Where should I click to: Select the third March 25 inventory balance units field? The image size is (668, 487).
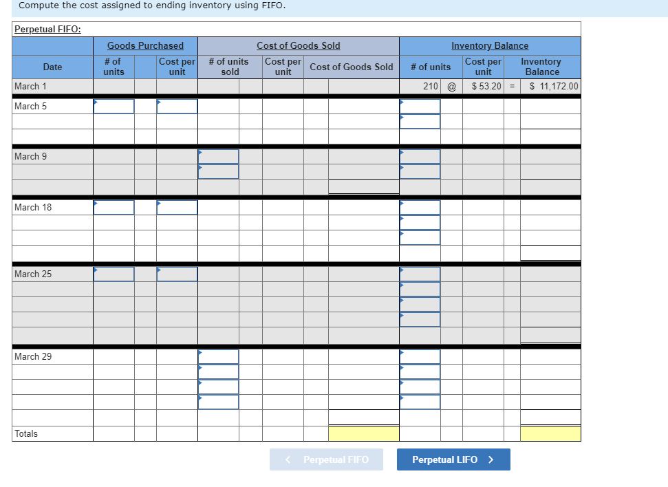pos(420,303)
